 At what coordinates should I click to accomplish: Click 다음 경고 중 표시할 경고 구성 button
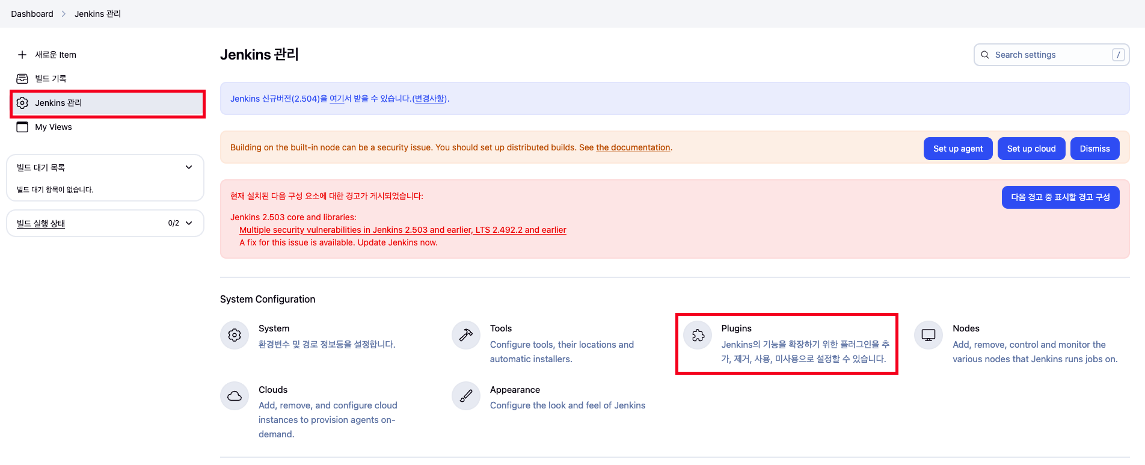pyautogui.click(x=1060, y=197)
